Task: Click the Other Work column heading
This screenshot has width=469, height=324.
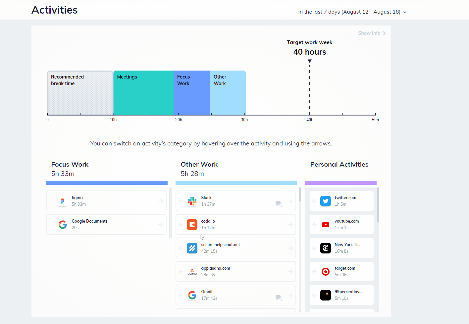Action: [x=199, y=164]
